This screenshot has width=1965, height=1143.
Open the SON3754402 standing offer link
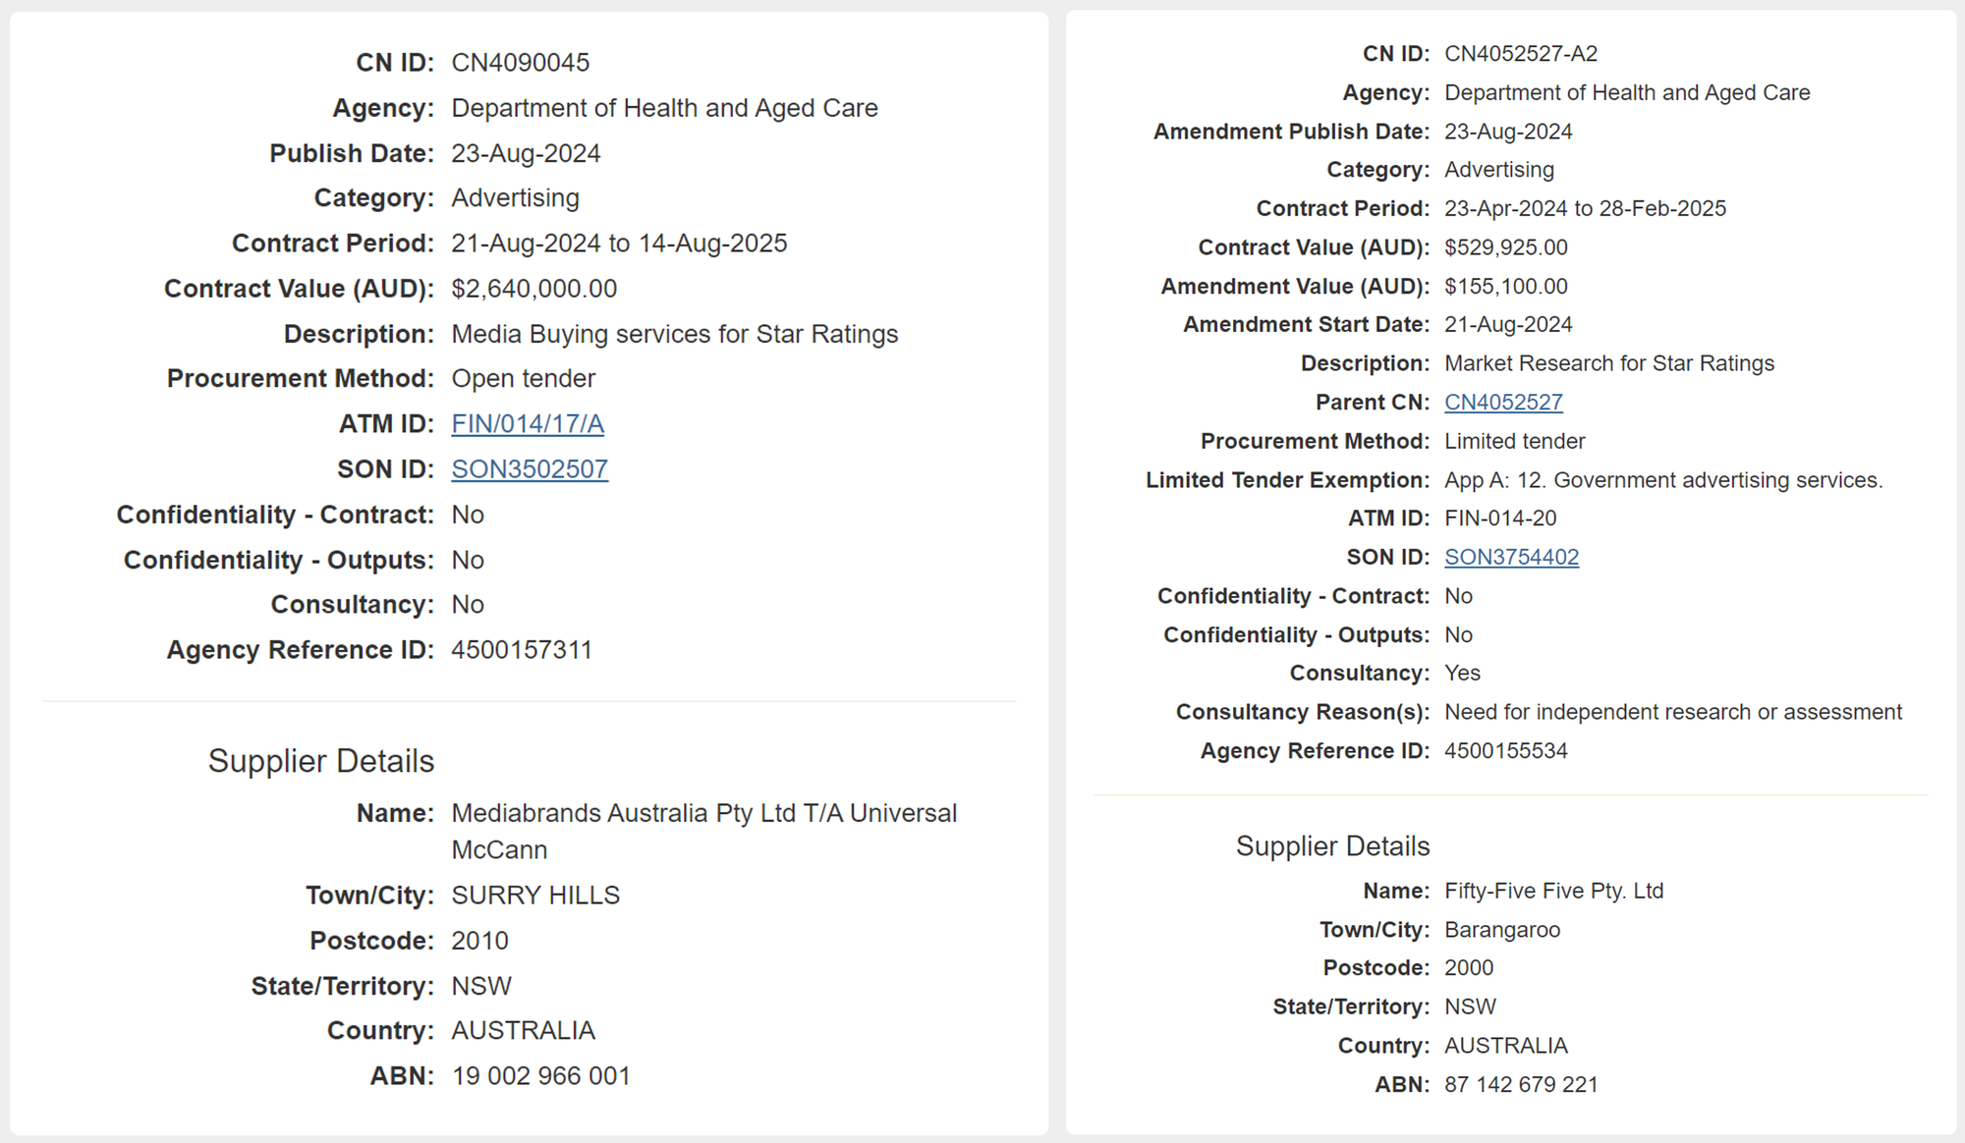tap(1511, 556)
